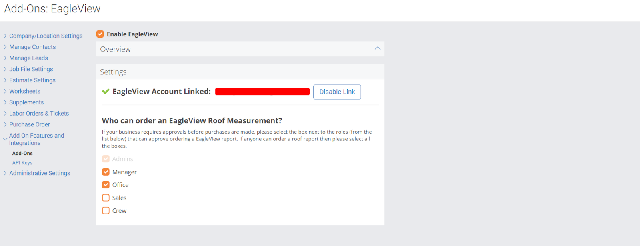Expand Estimate Settings section
This screenshot has width=640, height=246.
(x=30, y=80)
